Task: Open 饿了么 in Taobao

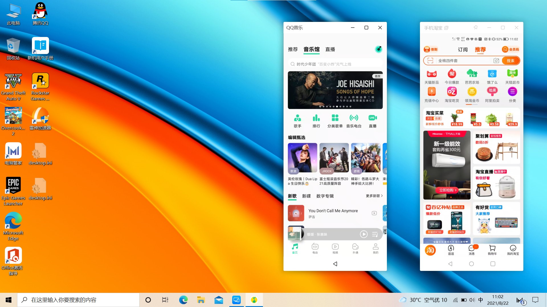Action: (x=492, y=77)
